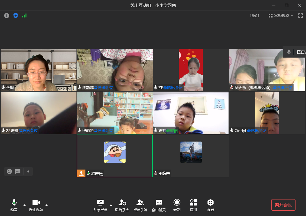
Task: Select ZE's video tile
Action: (191, 70)
